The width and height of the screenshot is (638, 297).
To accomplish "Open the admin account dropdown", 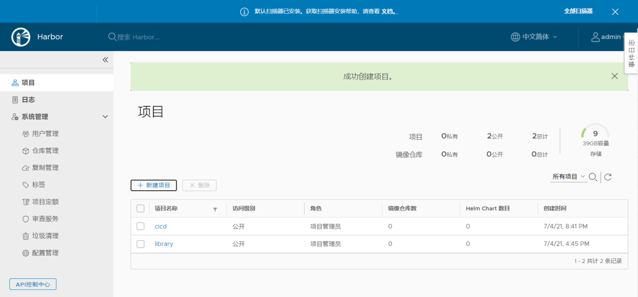I will coord(608,37).
